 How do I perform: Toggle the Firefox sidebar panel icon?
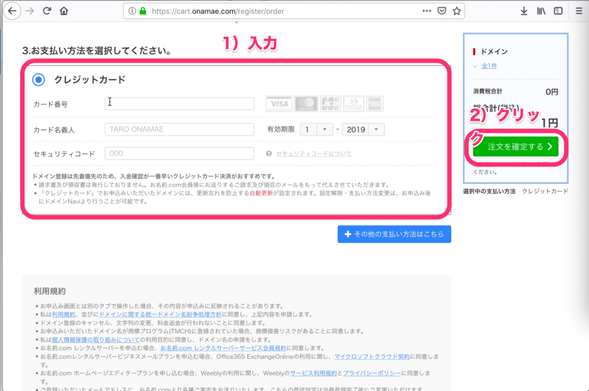click(x=557, y=10)
